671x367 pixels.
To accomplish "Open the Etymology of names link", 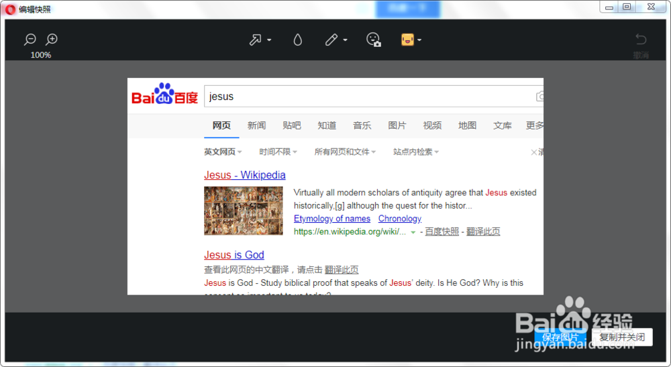I will coord(332,219).
